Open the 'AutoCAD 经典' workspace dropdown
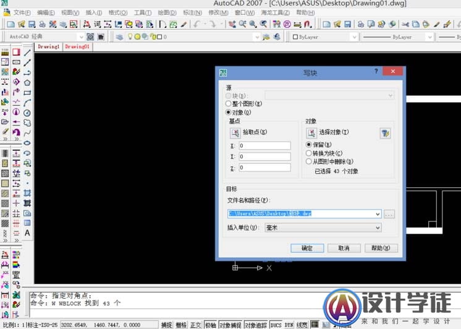The height and width of the screenshot is (329, 461). pos(82,36)
